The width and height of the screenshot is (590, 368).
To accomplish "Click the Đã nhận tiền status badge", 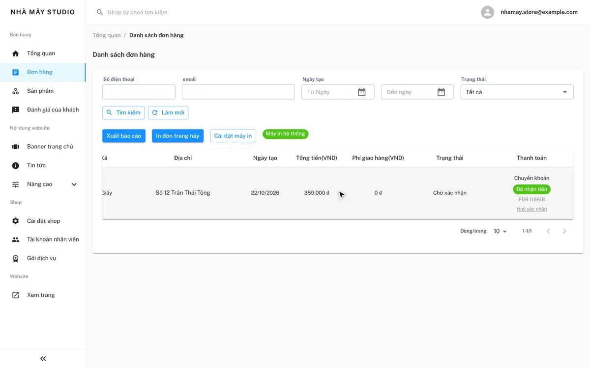I will point(531,189).
